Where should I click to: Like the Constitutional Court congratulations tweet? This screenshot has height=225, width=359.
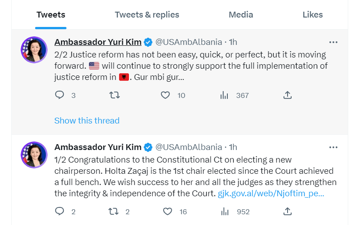(x=167, y=212)
